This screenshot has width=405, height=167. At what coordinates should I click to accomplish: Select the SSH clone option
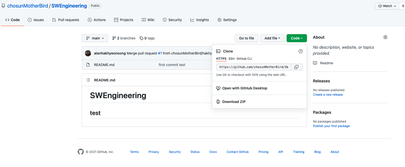click(231, 59)
